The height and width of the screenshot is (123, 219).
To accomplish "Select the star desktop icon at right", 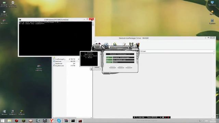I will [x=212, y=12].
